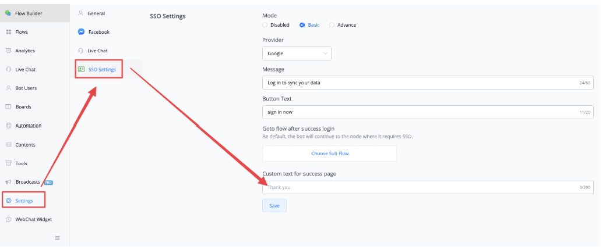Click the Flow Builder chat icon
The width and height of the screenshot is (606, 250).
(8, 13)
